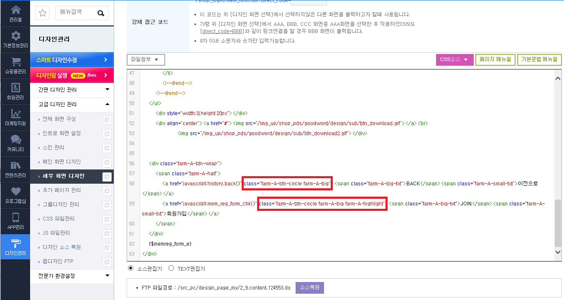Open the CSS소스 dropdown
This screenshot has width=564, height=300.
pyautogui.click(x=455, y=60)
